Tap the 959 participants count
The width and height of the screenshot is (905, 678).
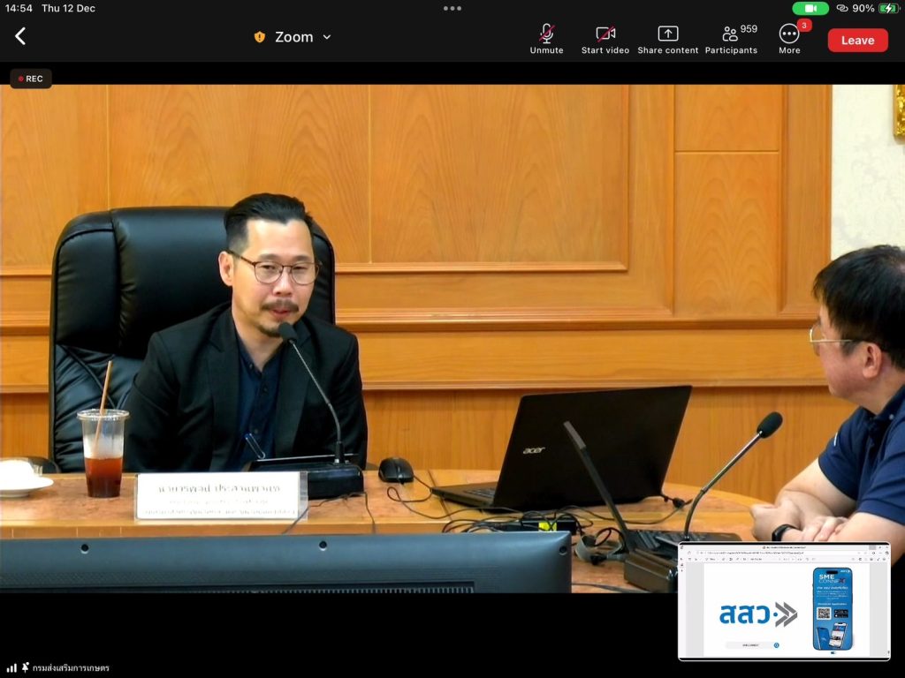point(749,29)
